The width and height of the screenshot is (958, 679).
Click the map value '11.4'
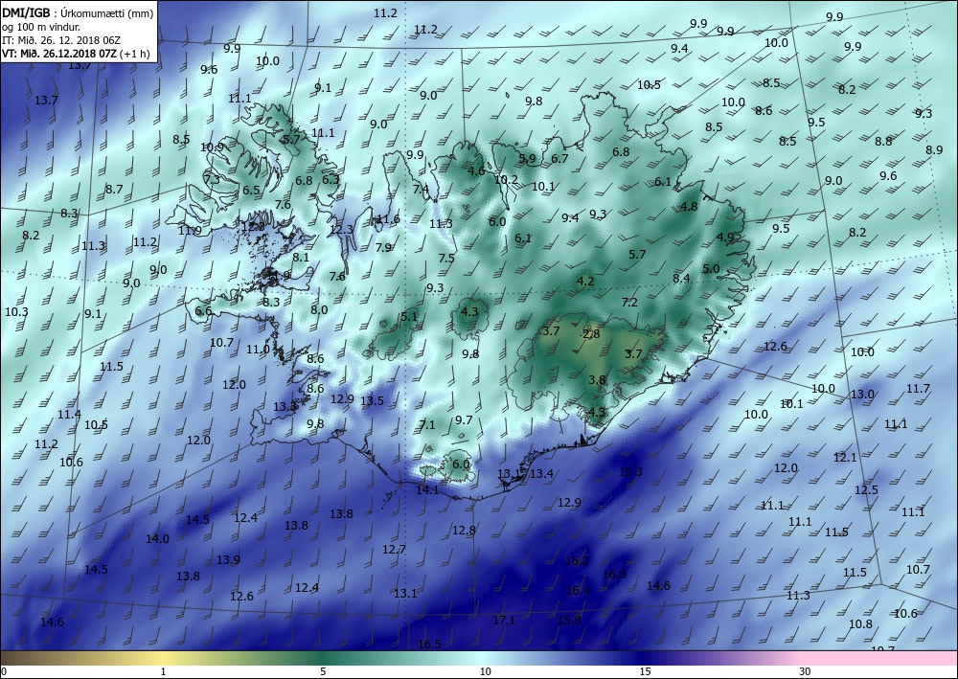(x=69, y=415)
